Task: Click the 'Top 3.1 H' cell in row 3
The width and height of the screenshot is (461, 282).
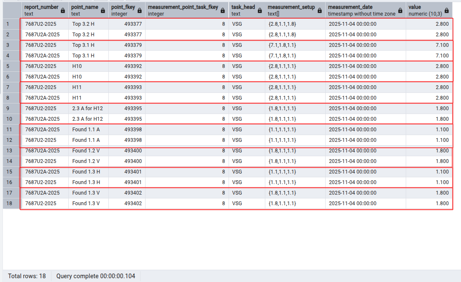Action: pyautogui.click(x=88, y=45)
